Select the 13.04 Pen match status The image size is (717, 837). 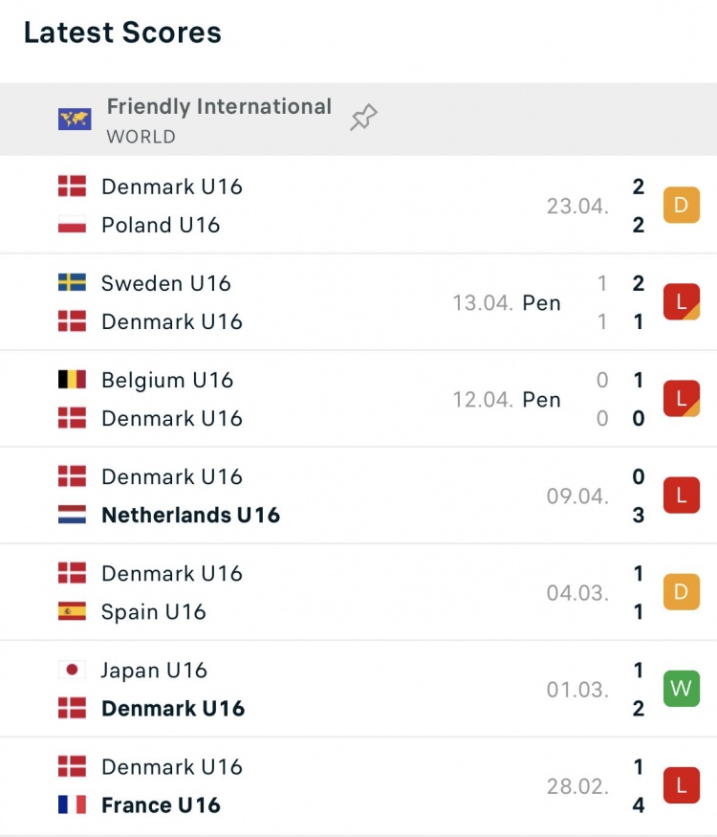tap(507, 302)
